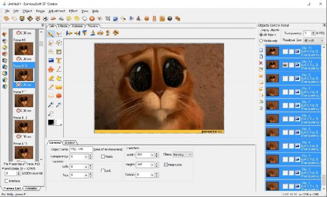Select the white background color swatch

pos(59,122)
